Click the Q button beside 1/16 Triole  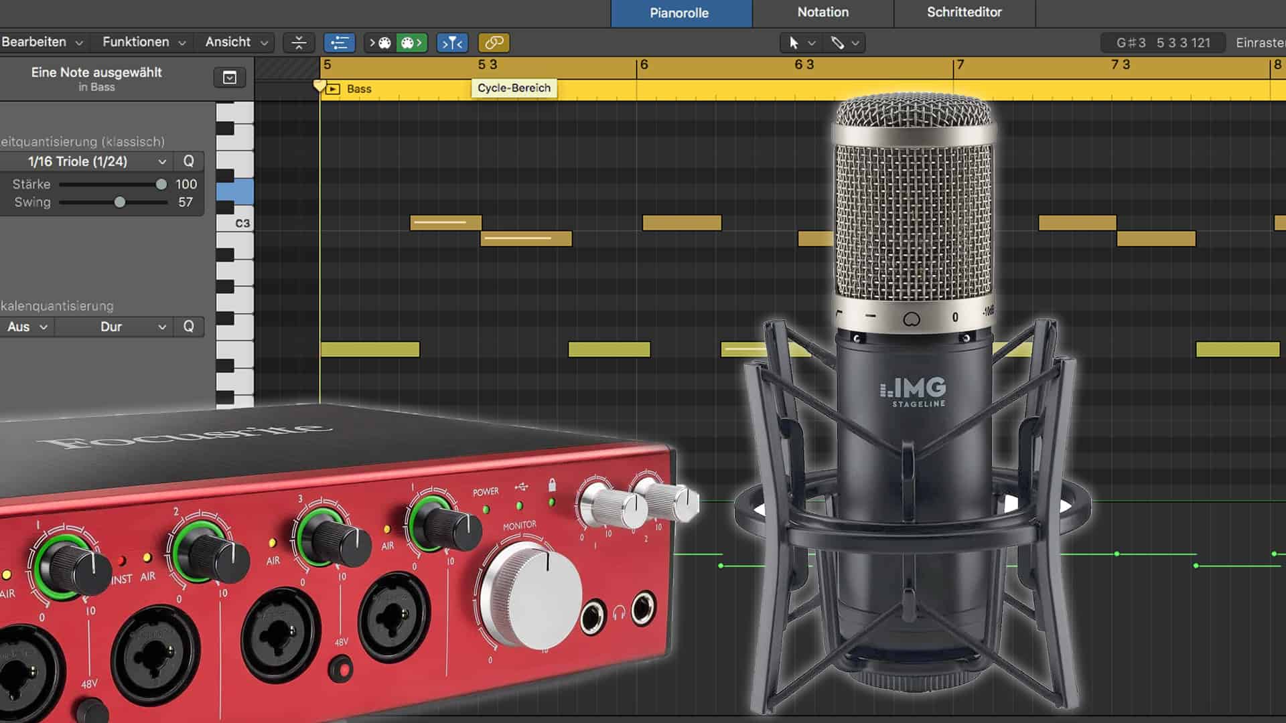188,161
